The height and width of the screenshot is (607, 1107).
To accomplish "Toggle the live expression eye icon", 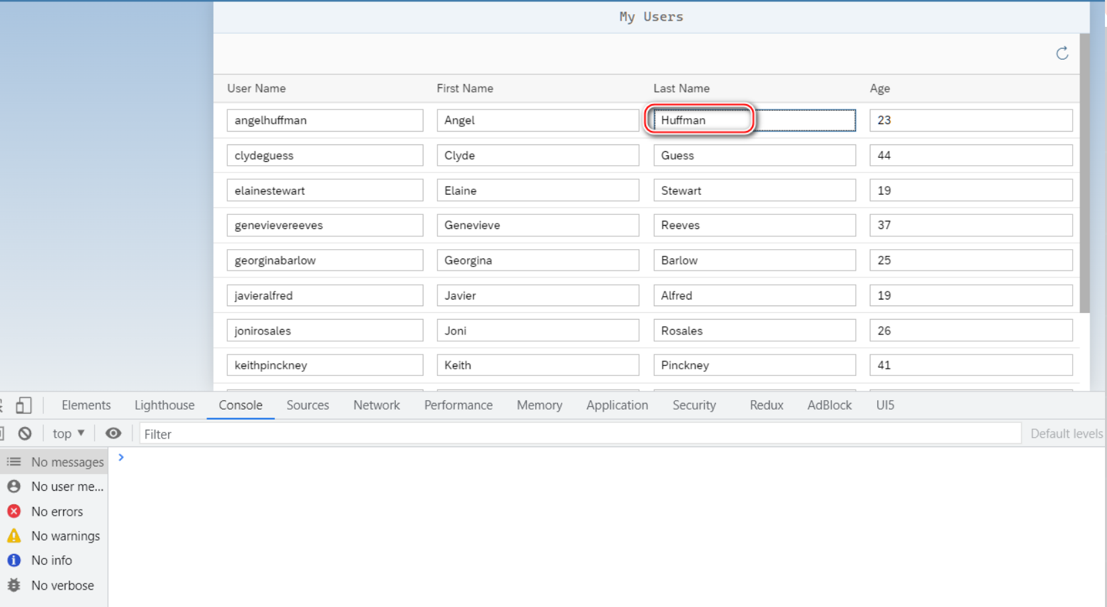I will 114,434.
